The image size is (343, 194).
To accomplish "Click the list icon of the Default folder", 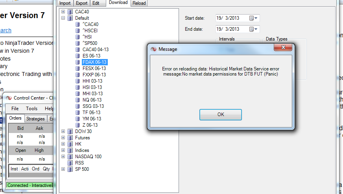I will click(x=70, y=18).
